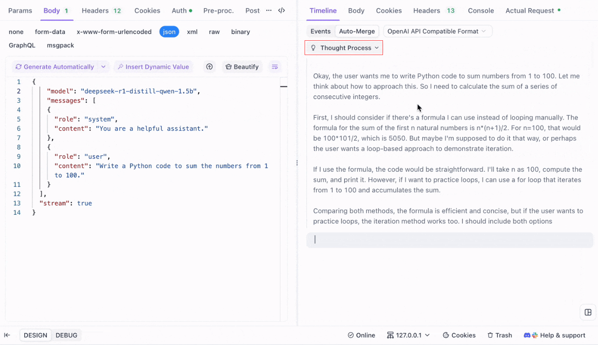Click the vertical panel divider handle
Screen dimensions: 598x345
pyautogui.click(x=297, y=163)
